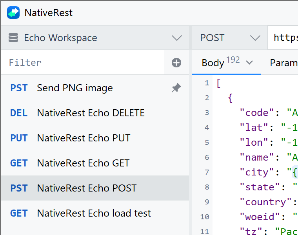The height and width of the screenshot is (235, 298).
Task: Expand the Echo Workspace dropdown chevron
Action: (x=177, y=38)
